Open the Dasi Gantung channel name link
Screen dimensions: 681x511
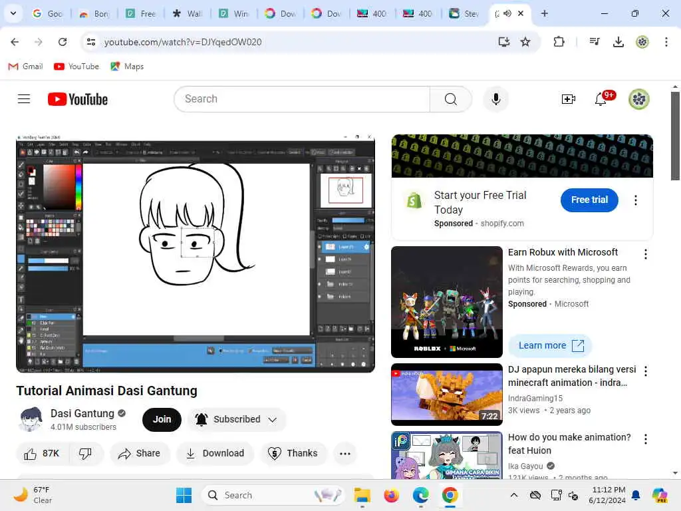pos(82,413)
